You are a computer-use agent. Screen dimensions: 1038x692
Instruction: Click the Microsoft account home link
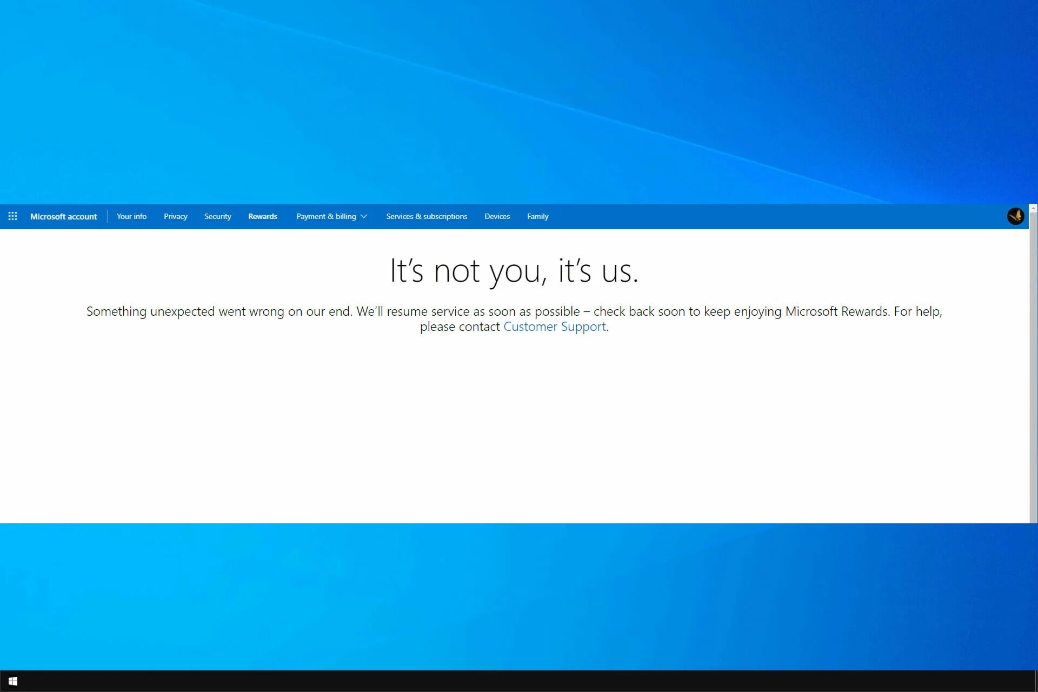(63, 216)
